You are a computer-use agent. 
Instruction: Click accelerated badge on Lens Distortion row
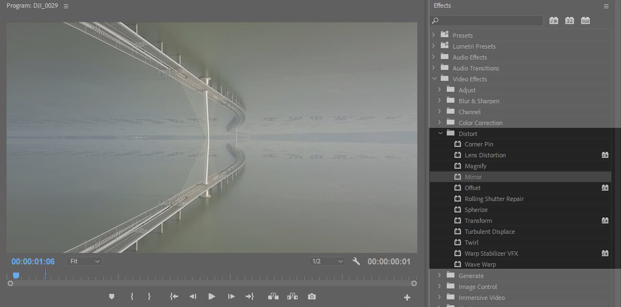pos(605,155)
